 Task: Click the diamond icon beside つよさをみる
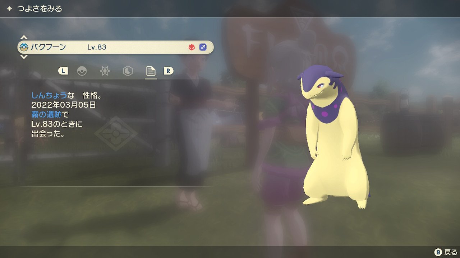tap(9, 9)
